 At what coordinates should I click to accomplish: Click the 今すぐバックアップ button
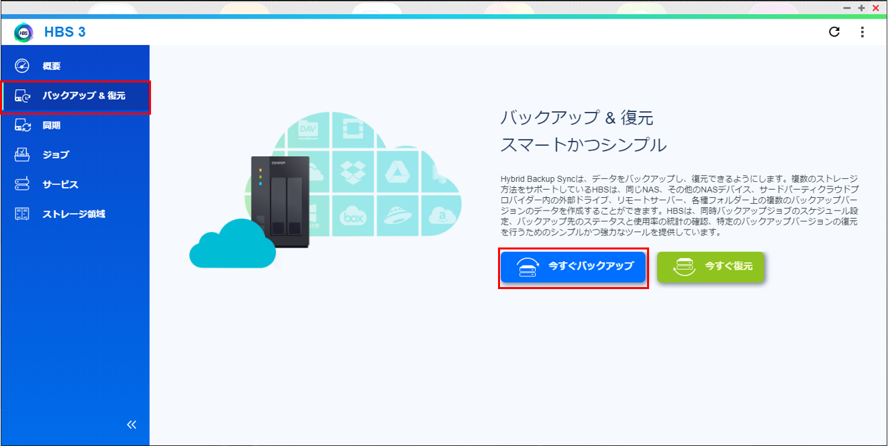click(573, 266)
